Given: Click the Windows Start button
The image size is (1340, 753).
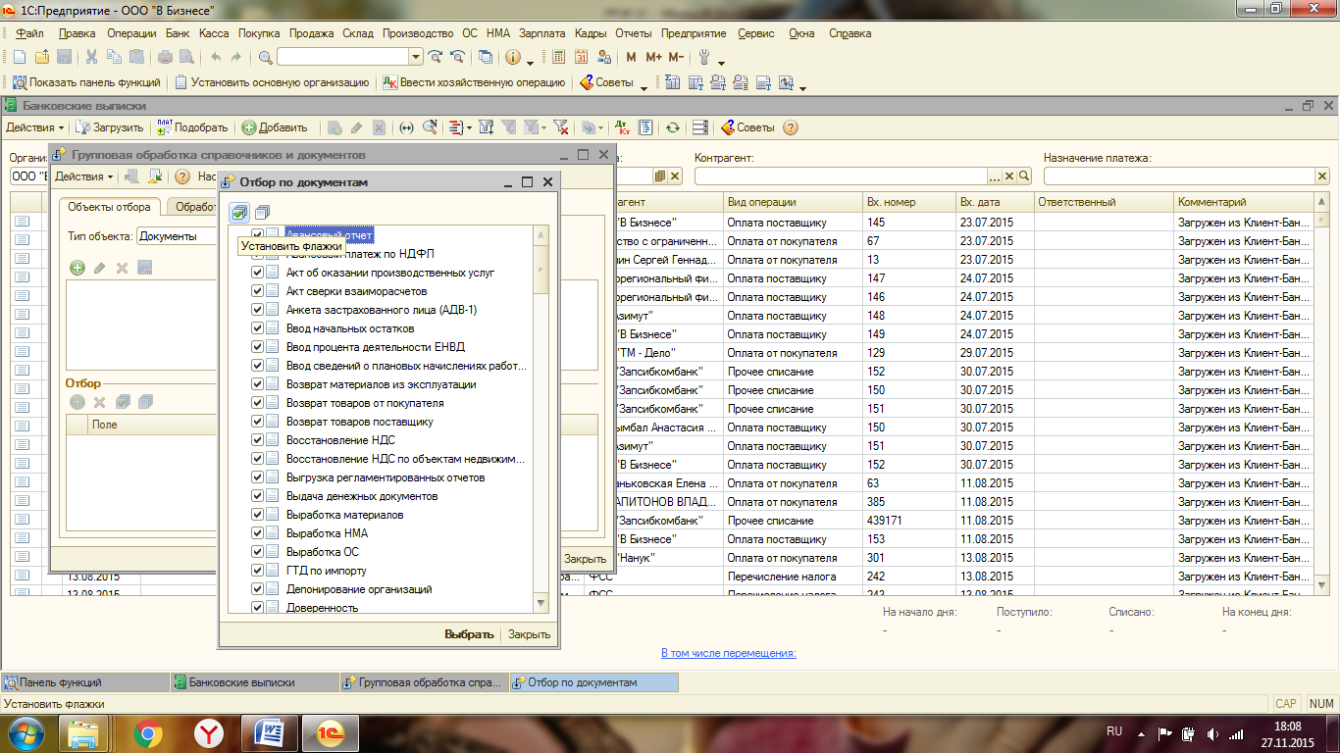Looking at the screenshot, I should 26,732.
